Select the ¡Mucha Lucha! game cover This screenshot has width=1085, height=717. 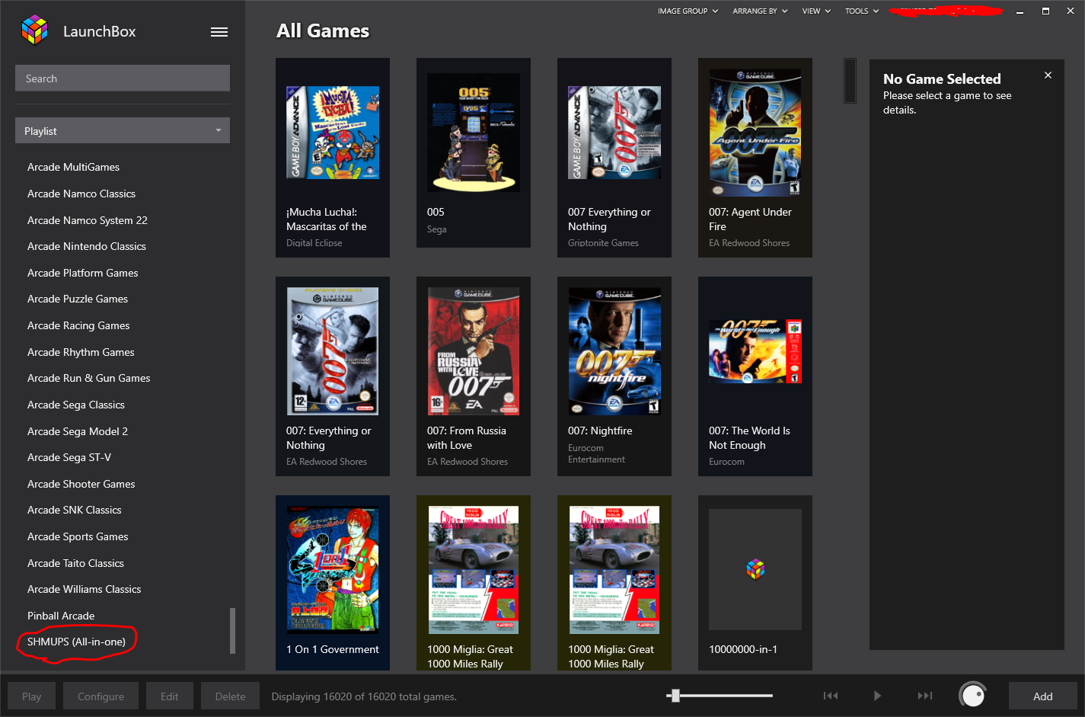[x=333, y=133]
